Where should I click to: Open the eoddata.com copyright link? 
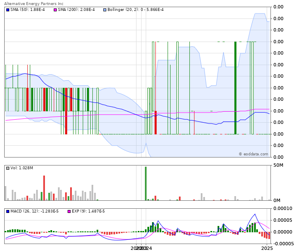253,154
